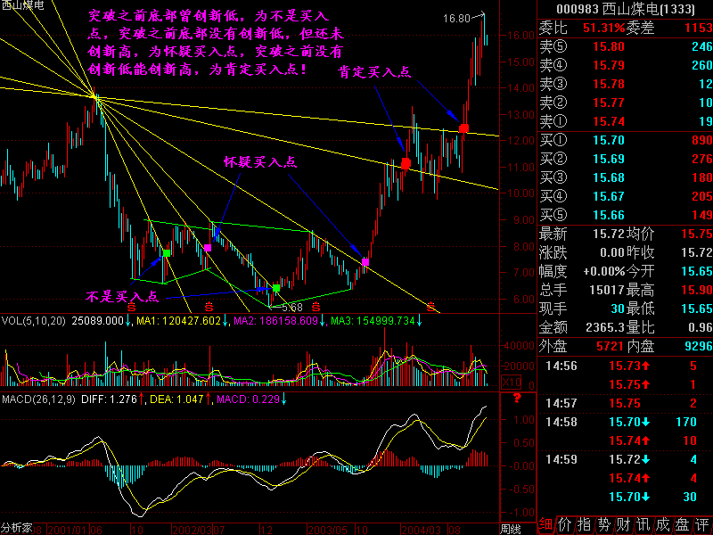The width and height of the screenshot is (713, 535).
Task: Click the red question mark icon beside MACD
Action: (517, 399)
